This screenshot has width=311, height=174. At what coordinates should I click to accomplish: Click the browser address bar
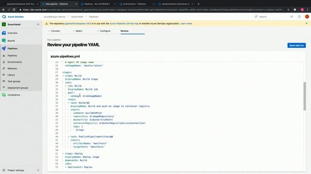click(x=153, y=10)
